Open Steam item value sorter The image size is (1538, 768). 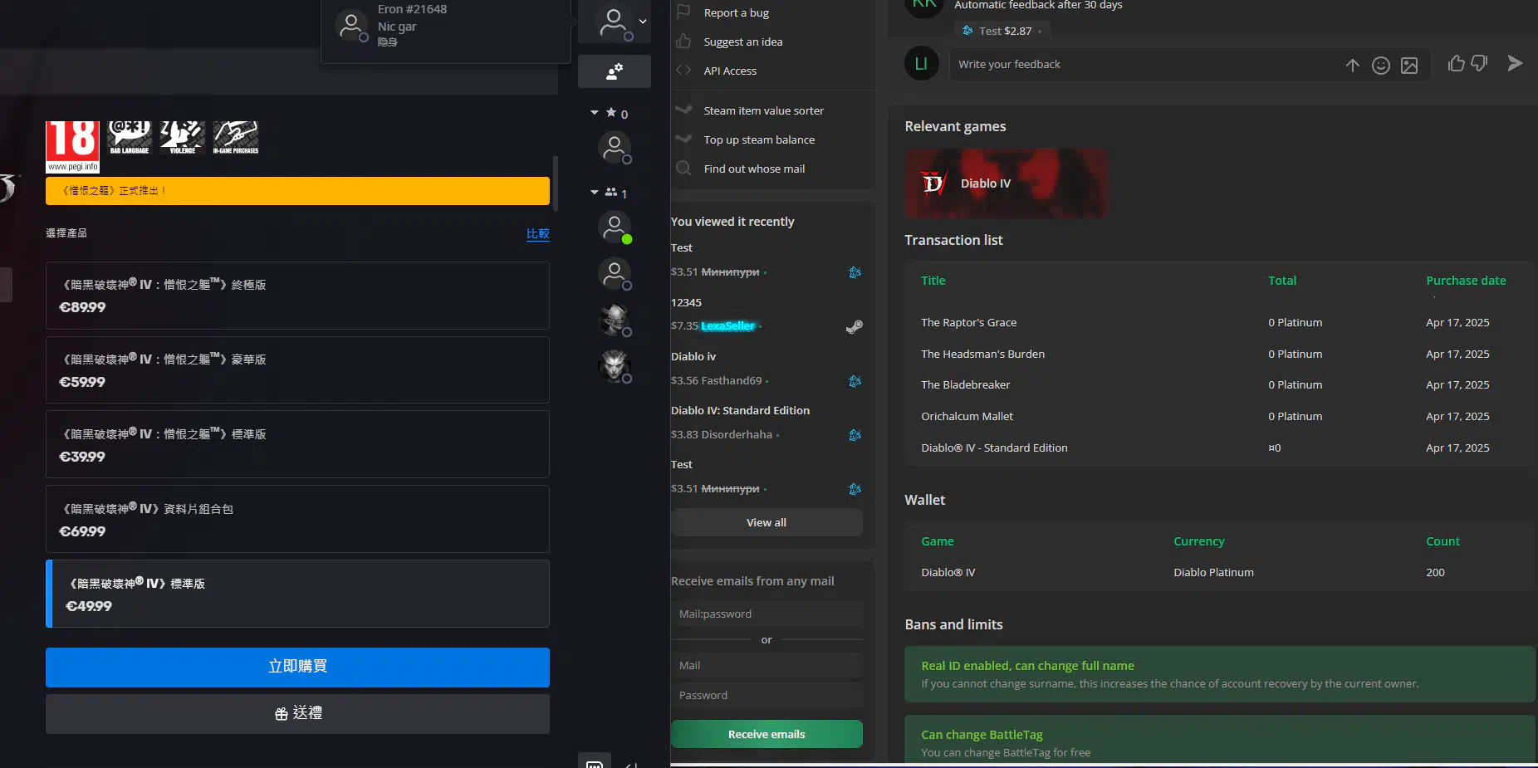click(763, 110)
